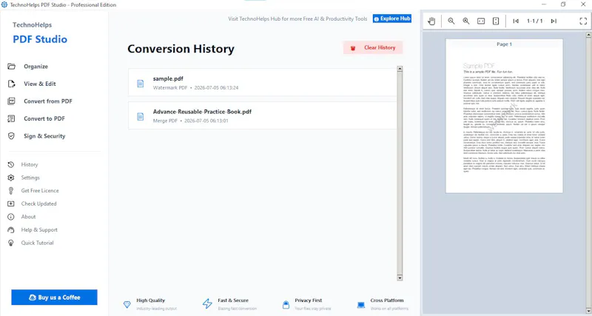Click the Conversion History heading

point(181,49)
